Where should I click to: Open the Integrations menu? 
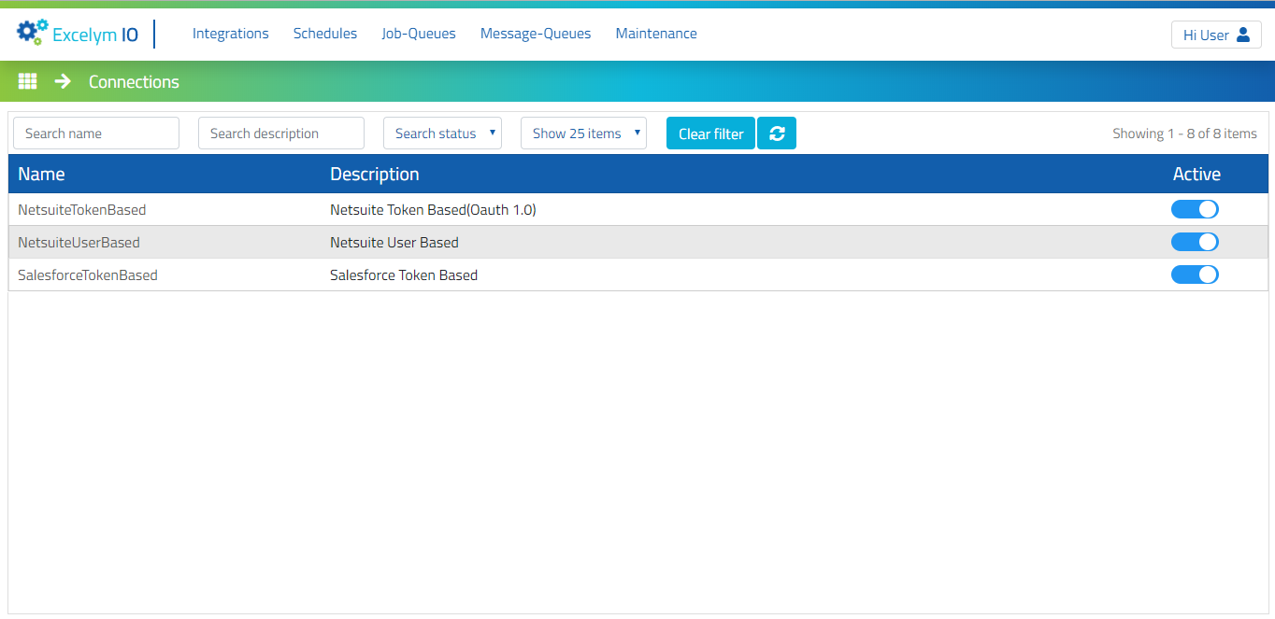[231, 34]
